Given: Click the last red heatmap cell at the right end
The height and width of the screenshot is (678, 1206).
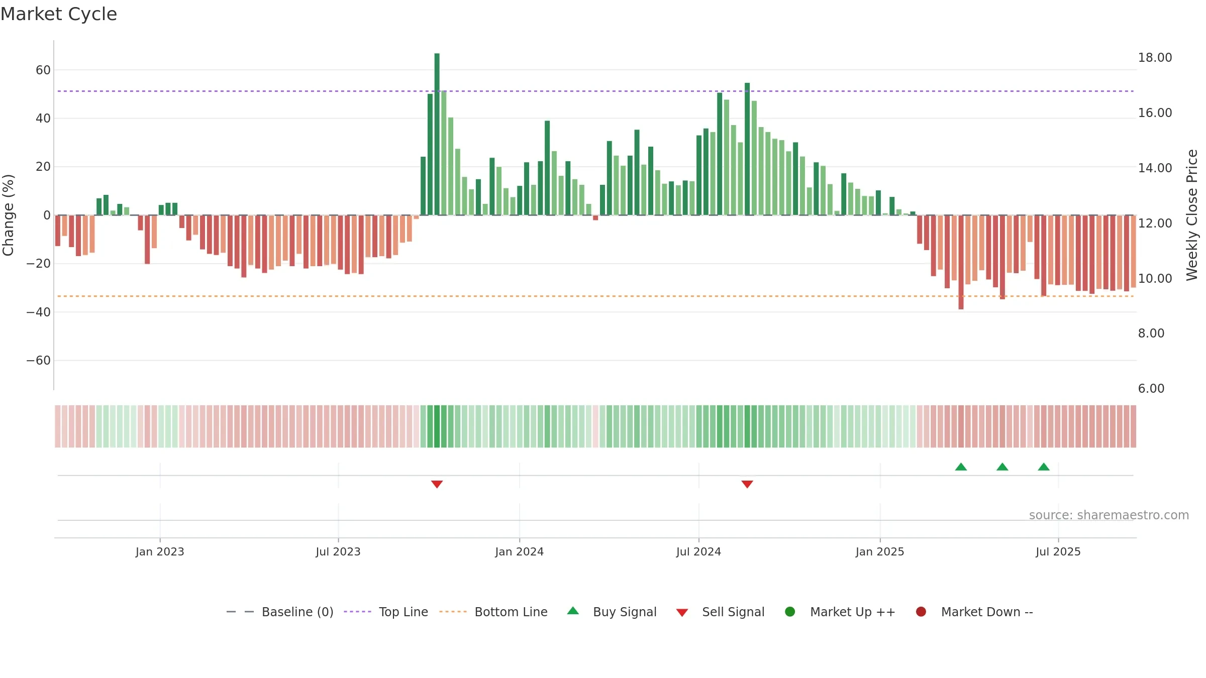Looking at the screenshot, I should pyautogui.click(x=1134, y=426).
